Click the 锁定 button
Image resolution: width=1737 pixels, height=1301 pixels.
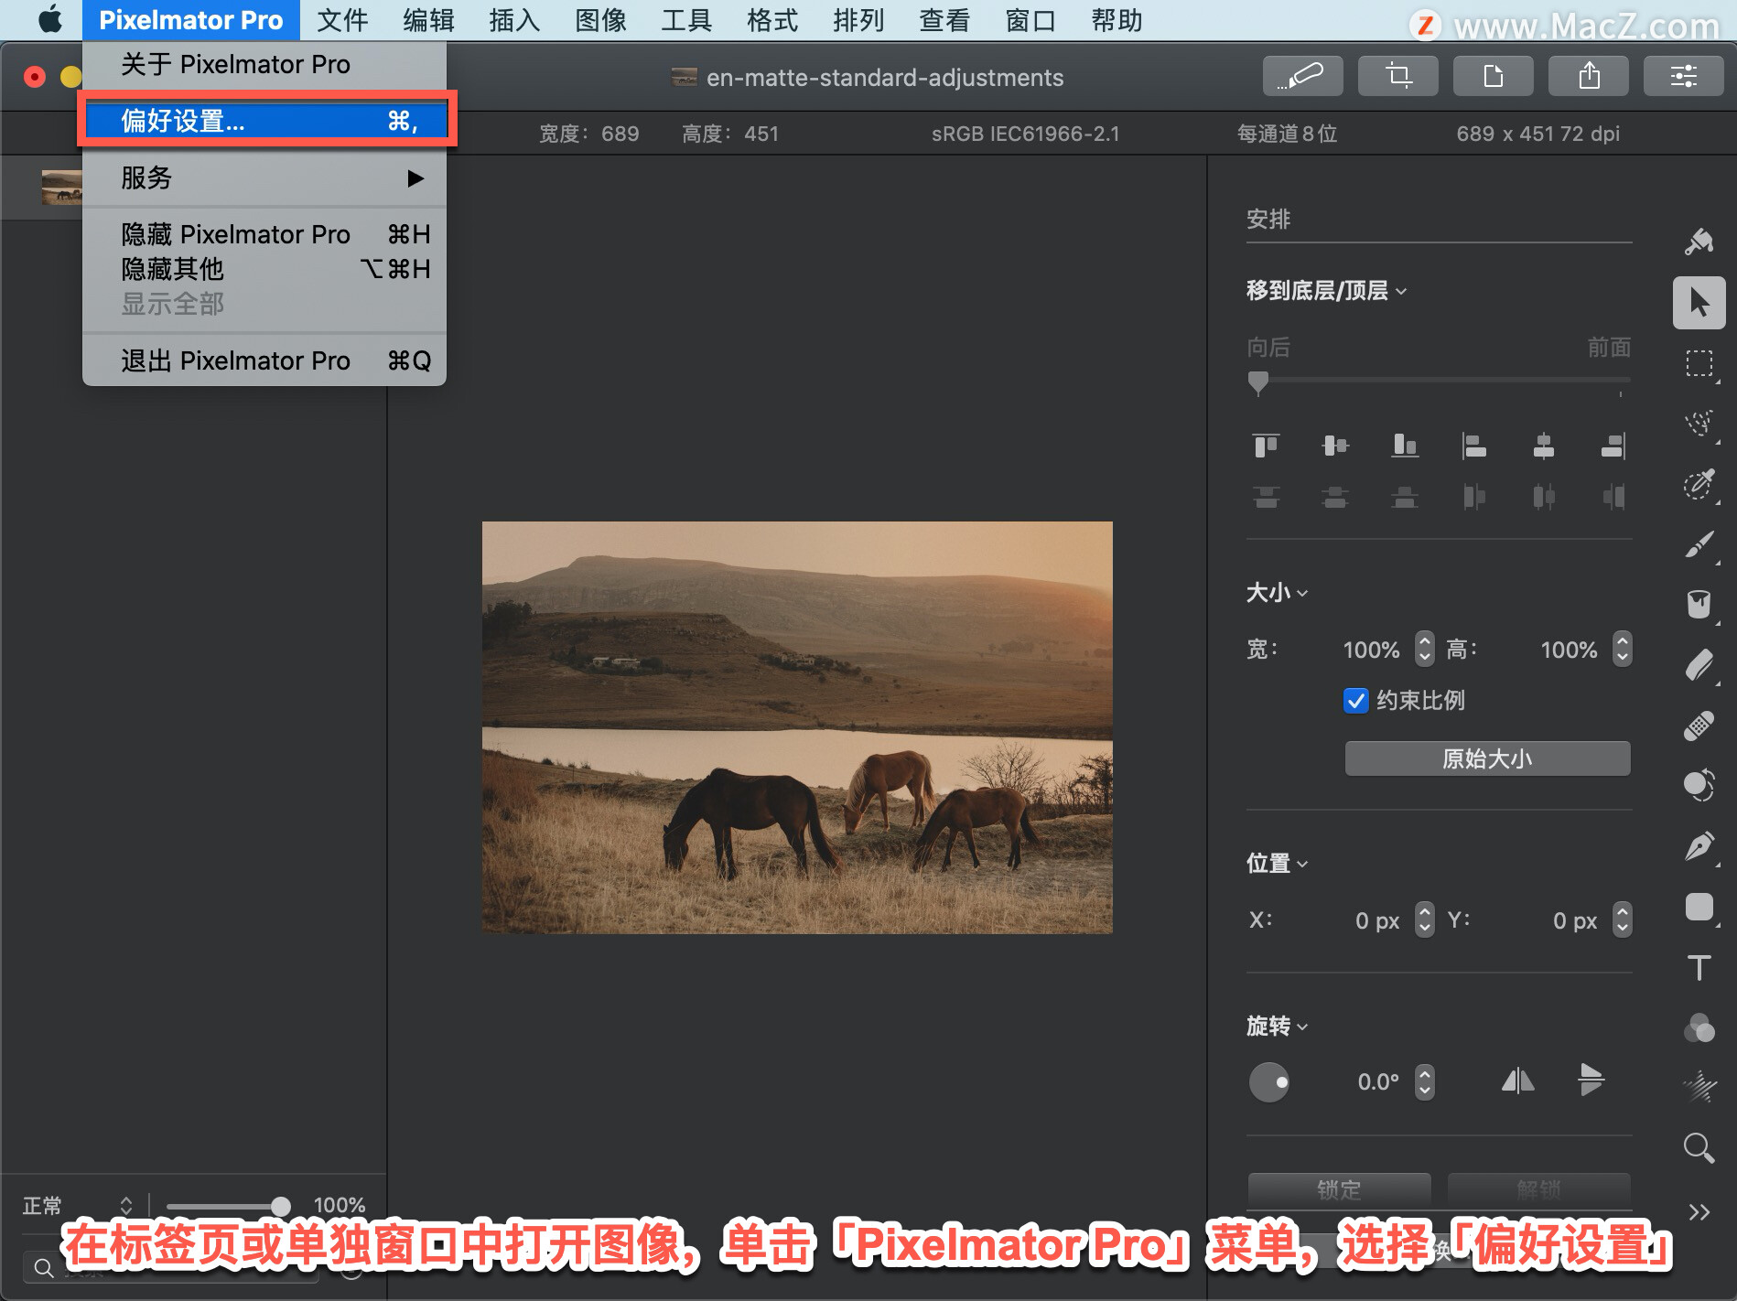(1339, 1188)
